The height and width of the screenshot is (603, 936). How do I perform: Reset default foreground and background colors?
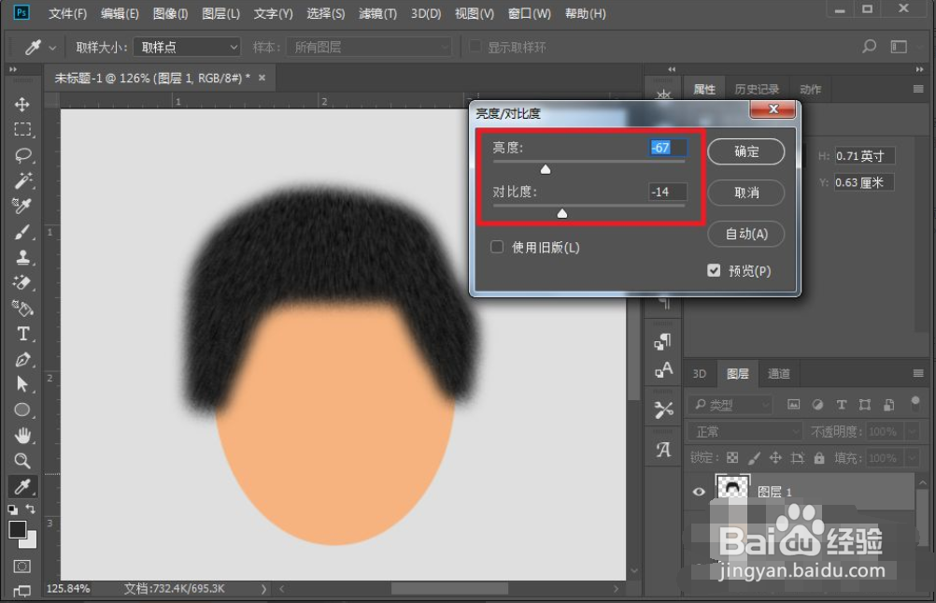tap(12, 510)
